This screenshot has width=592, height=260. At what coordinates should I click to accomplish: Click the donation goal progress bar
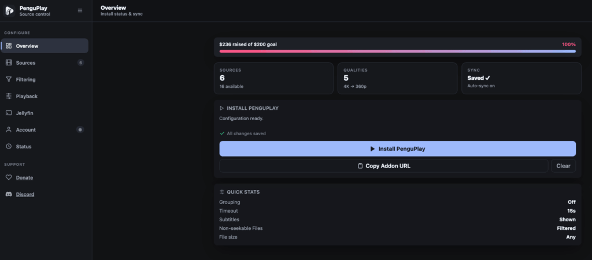398,51
